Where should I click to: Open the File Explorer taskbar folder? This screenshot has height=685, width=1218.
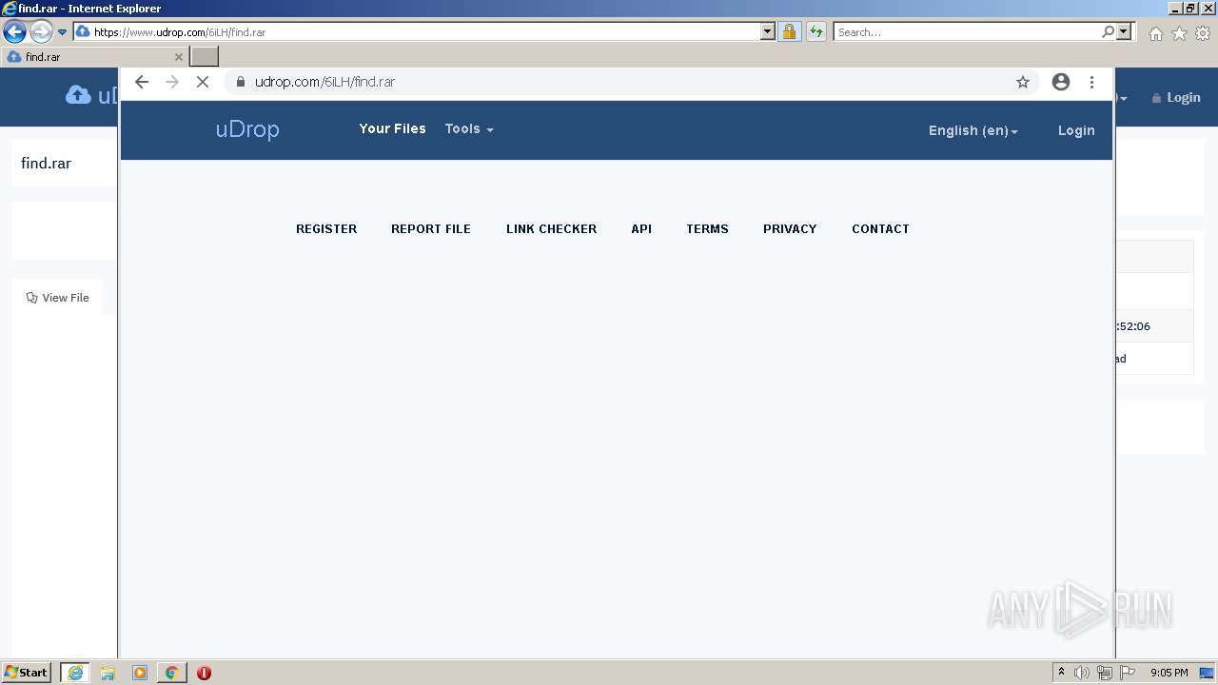[x=108, y=673]
